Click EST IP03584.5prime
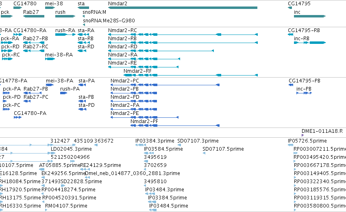Viewport: 346px width, 212px height. tap(149, 153)
